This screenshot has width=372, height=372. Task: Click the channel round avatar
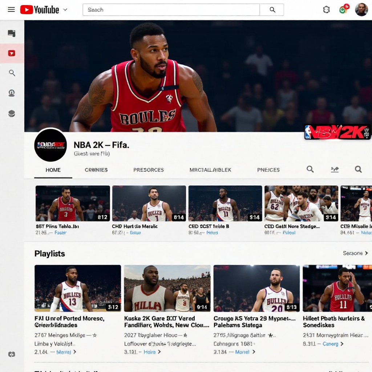click(x=50, y=145)
